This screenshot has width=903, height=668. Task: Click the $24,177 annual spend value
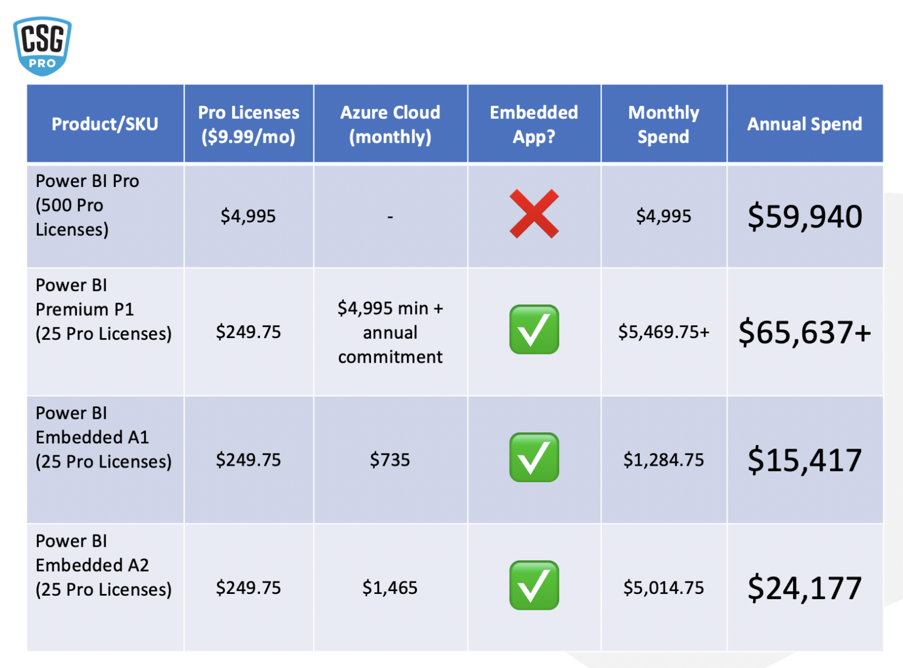click(x=804, y=588)
